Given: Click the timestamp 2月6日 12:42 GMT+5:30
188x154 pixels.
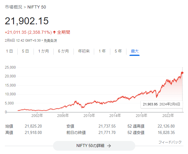Looking at the screenshot, I should click(23, 41).
